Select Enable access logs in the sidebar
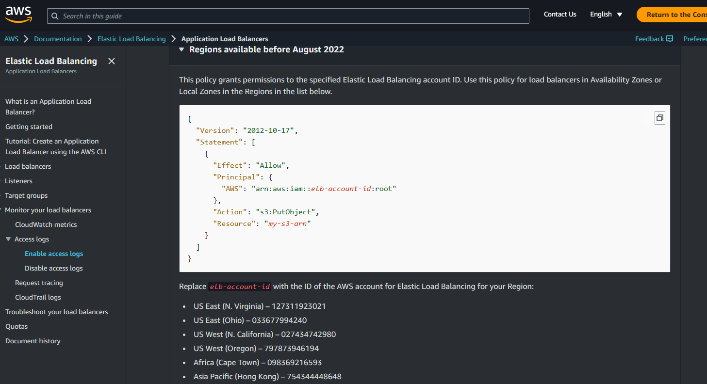Screen dimensions: 707x384 click(x=54, y=253)
